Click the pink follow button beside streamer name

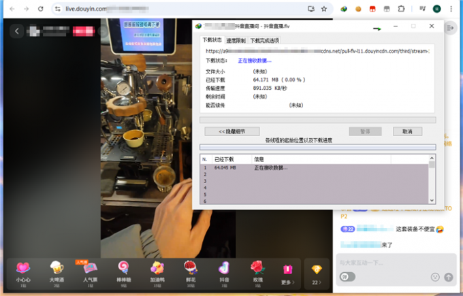pos(84,31)
